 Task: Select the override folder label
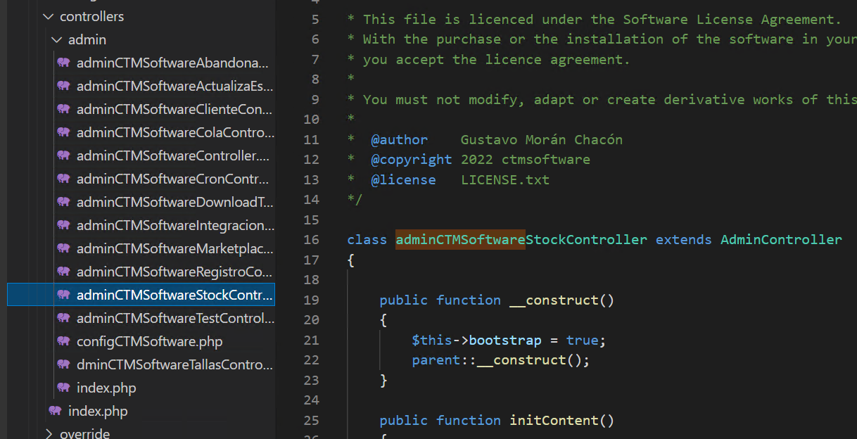click(84, 433)
